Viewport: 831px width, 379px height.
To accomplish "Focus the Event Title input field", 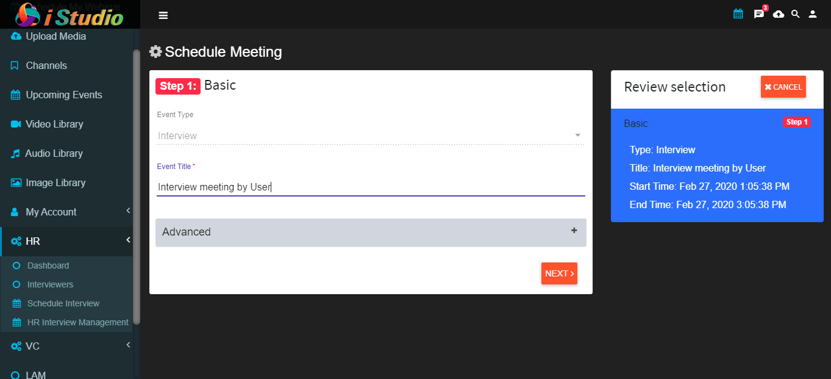I will 371,187.
